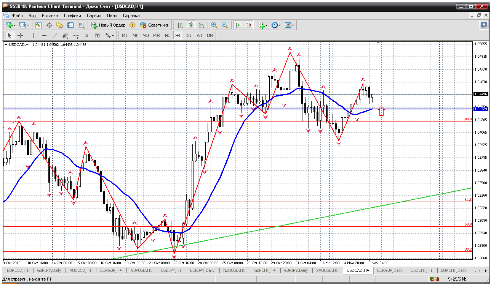Open the Indicators list dropdown
This screenshot has width=491, height=284.
click(x=263, y=25)
